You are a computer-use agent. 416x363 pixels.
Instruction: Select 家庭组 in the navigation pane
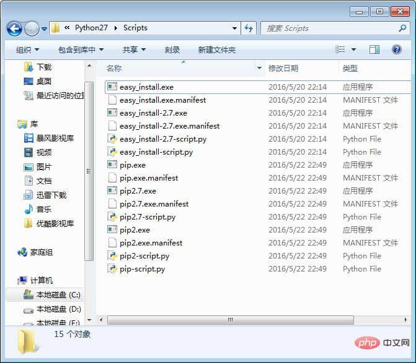35,252
